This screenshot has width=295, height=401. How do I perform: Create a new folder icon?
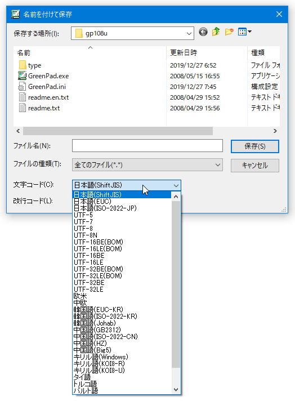229,32
